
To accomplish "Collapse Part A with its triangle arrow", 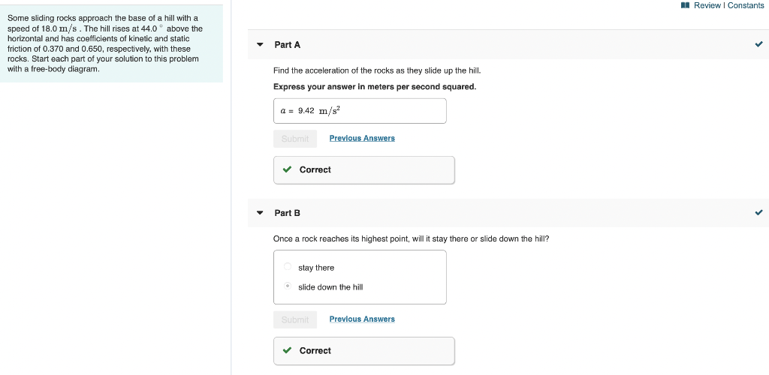I will coord(260,45).
